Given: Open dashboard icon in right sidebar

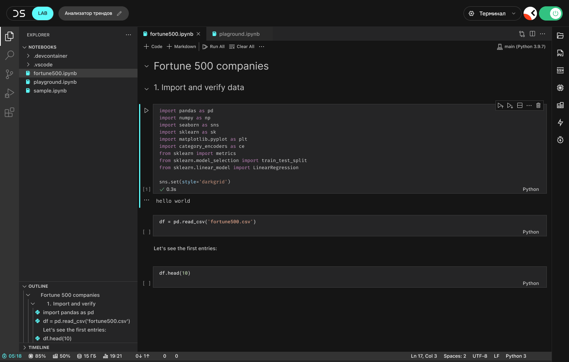Looking at the screenshot, I should tap(560, 105).
